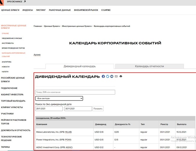Screen dimensions: 196x151
Task: Open РЫНОЧНЫЕ ДАННЫЕ top menu
Action: point(60,10)
